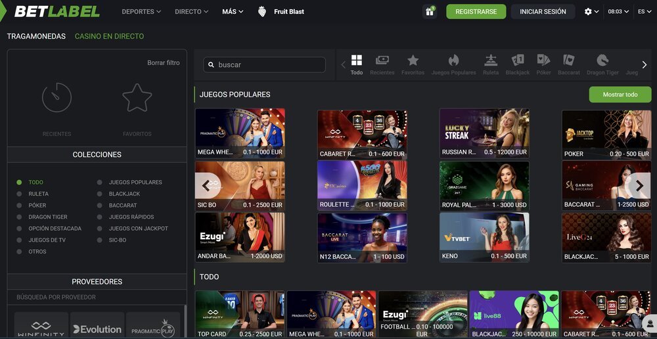Viewport: 657px width, 339px height.
Task: Select the Blackjack category icon
Action: [x=518, y=60]
